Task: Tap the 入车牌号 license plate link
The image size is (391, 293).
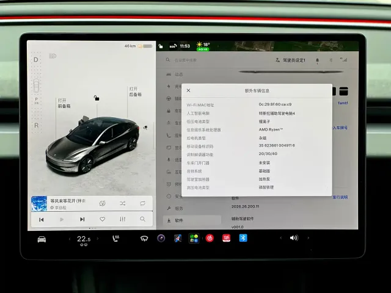Action: [x=340, y=128]
